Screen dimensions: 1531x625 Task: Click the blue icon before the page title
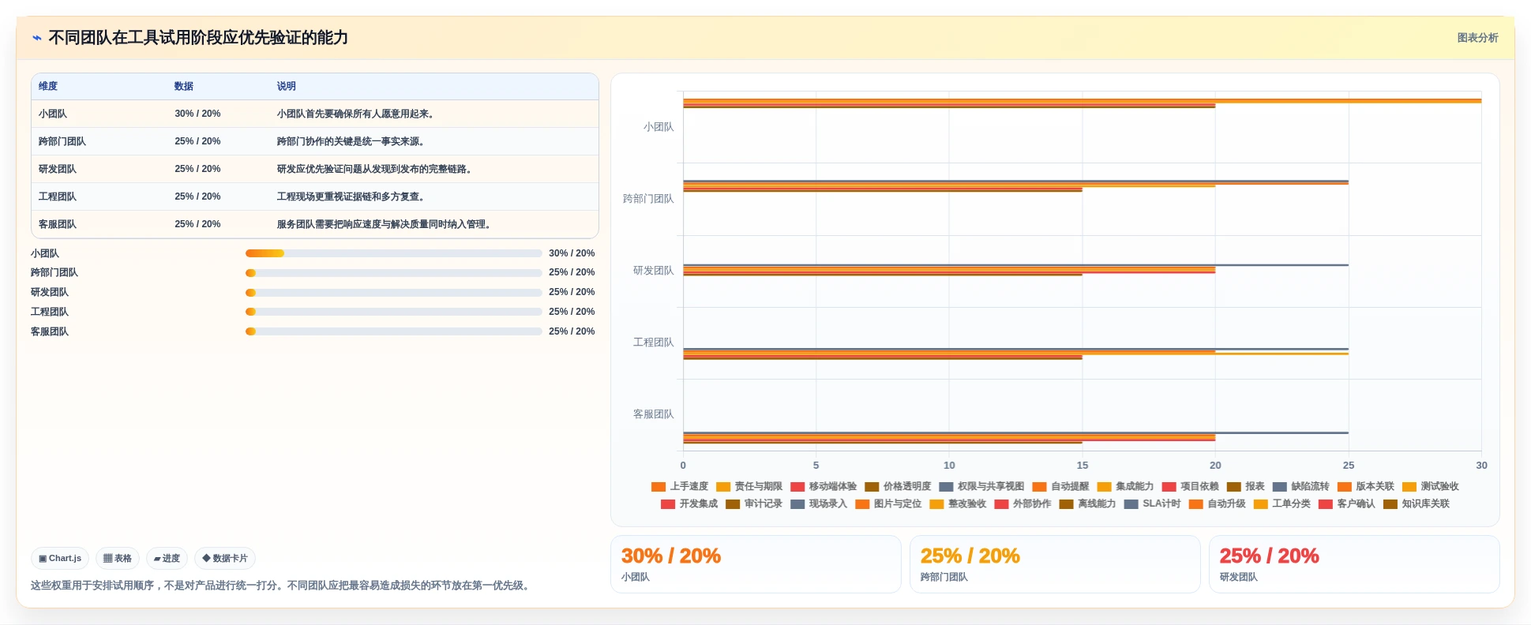click(36, 38)
